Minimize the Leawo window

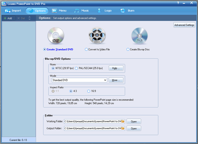pyautogui.click(x=184, y=3)
